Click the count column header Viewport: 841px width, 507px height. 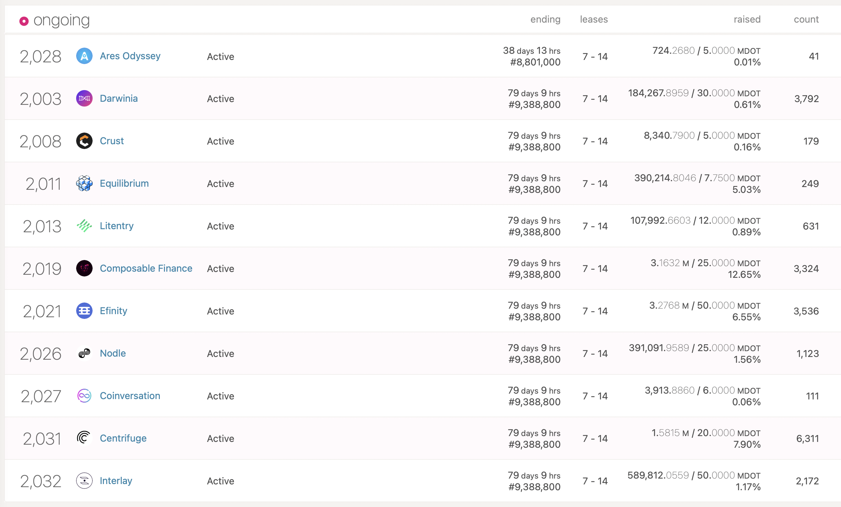point(806,20)
